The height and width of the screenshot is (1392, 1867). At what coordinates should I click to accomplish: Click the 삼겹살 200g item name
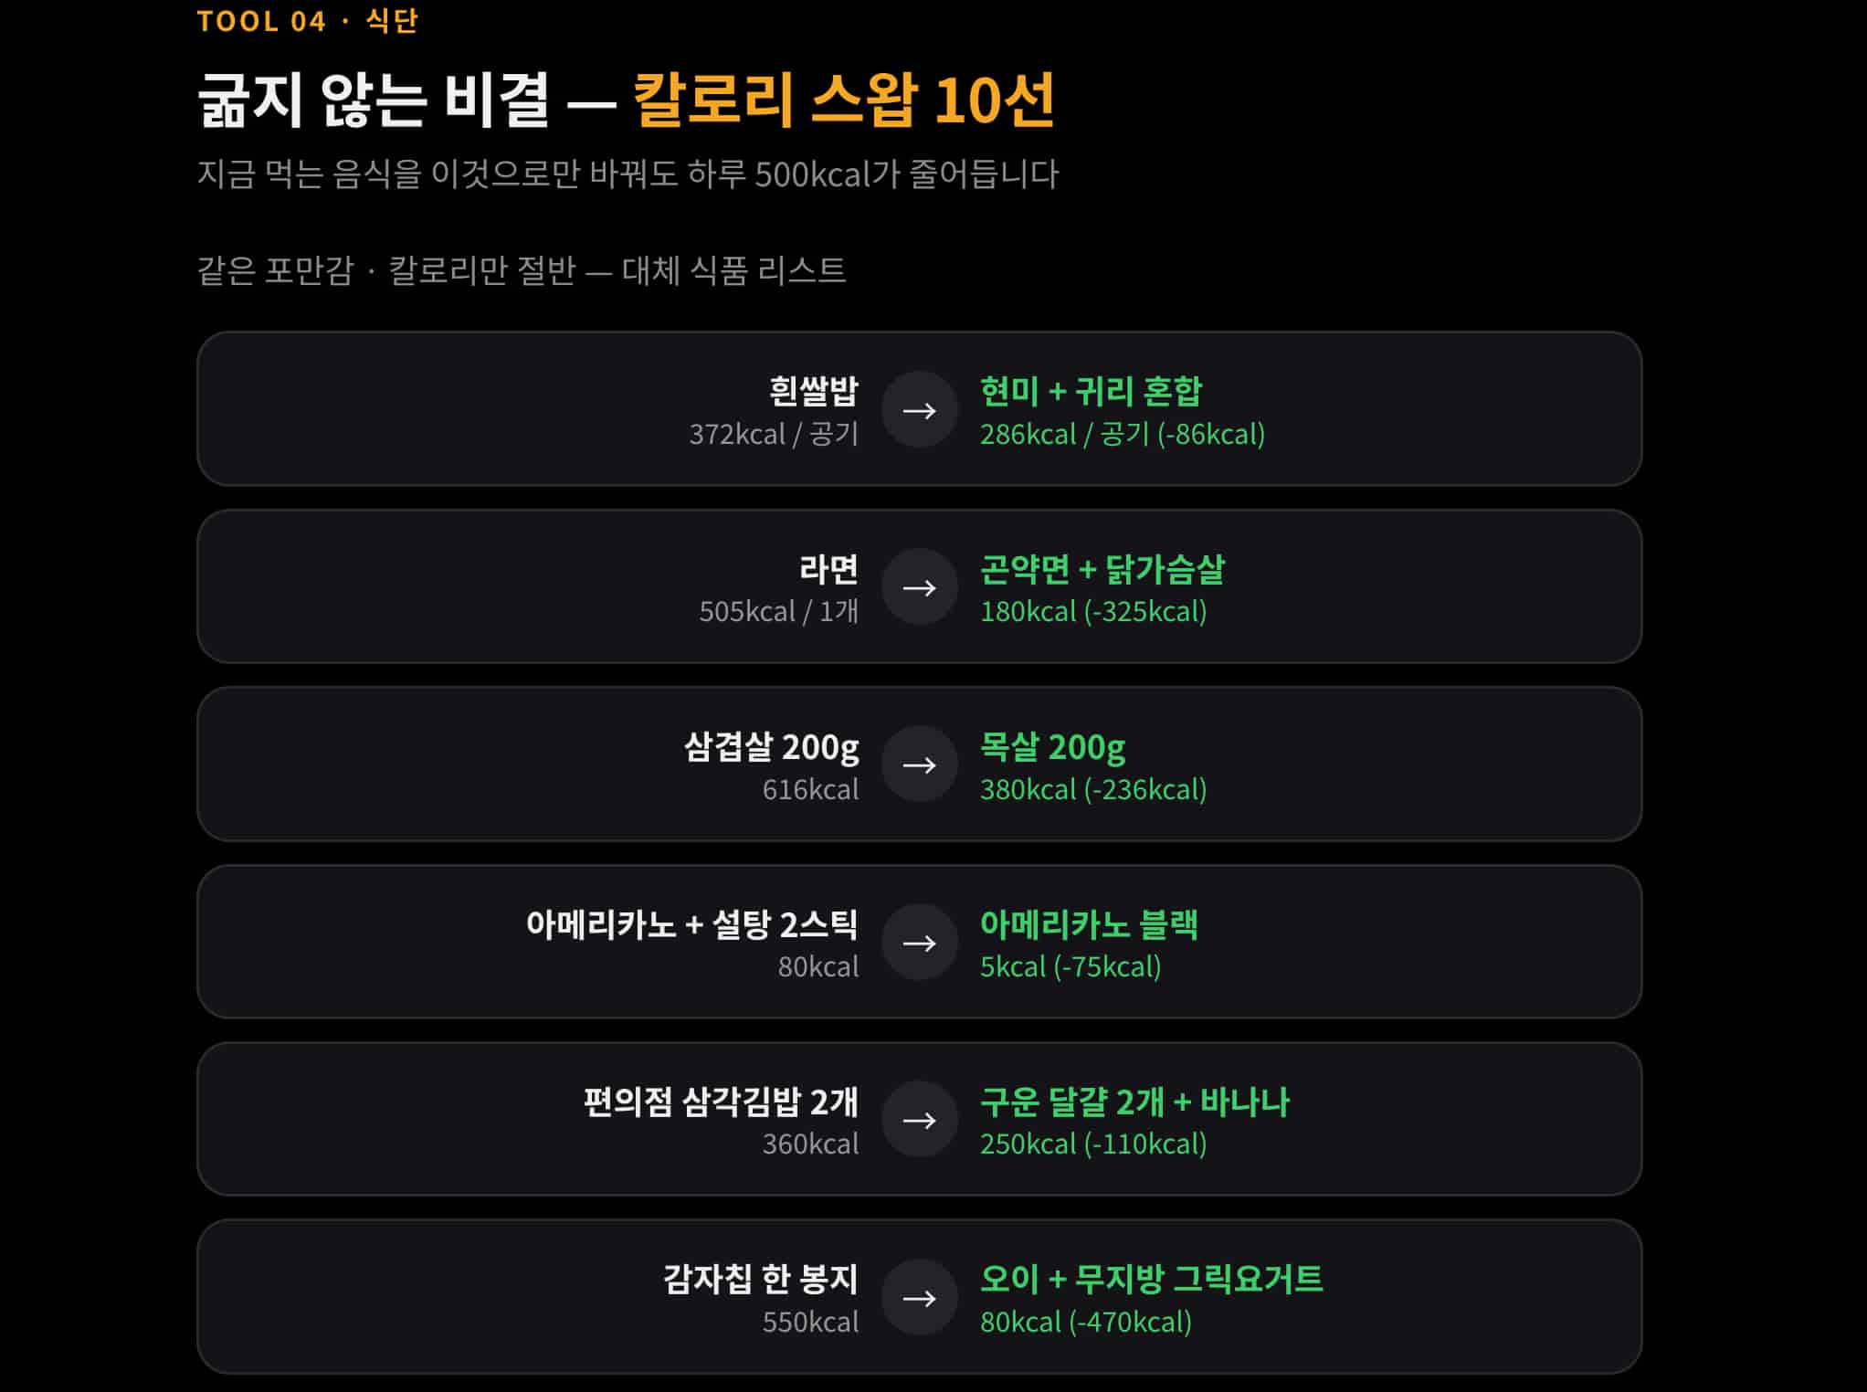pos(771,747)
